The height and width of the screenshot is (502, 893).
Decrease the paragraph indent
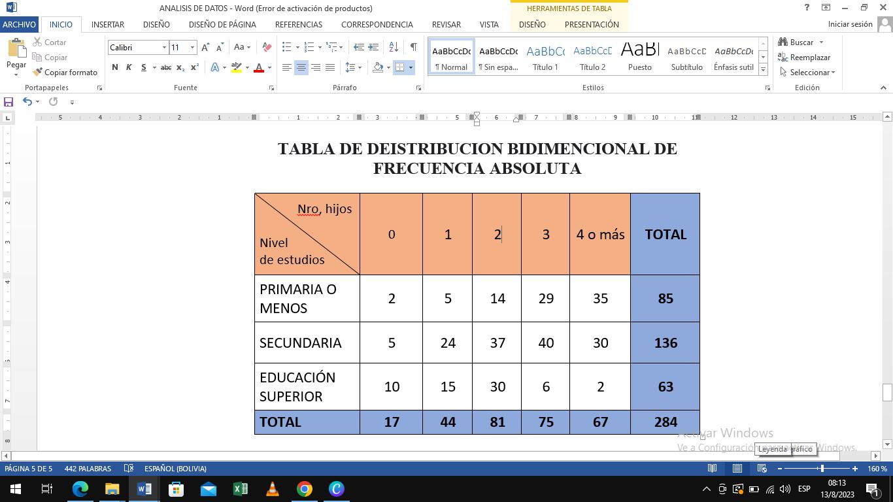pos(358,47)
